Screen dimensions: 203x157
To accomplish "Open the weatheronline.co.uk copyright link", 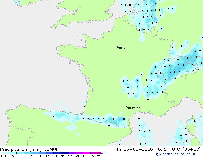I will point(176,154).
